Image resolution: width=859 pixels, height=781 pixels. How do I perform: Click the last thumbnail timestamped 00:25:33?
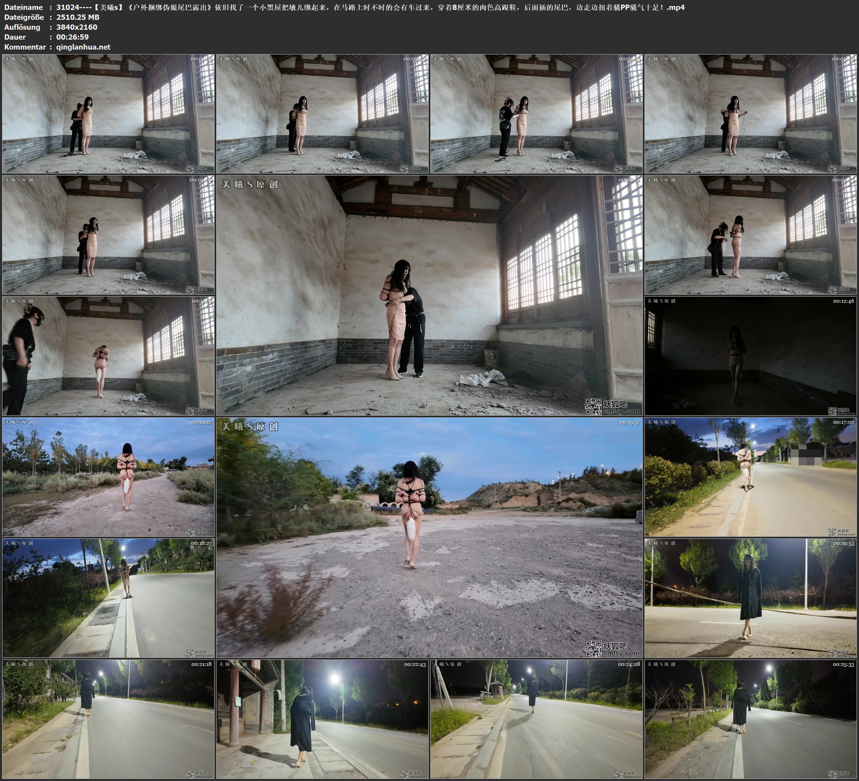point(751,719)
